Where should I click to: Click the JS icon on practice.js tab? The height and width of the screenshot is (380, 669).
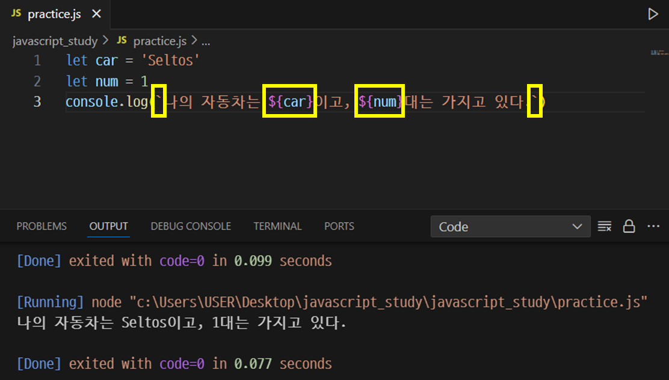coord(16,13)
